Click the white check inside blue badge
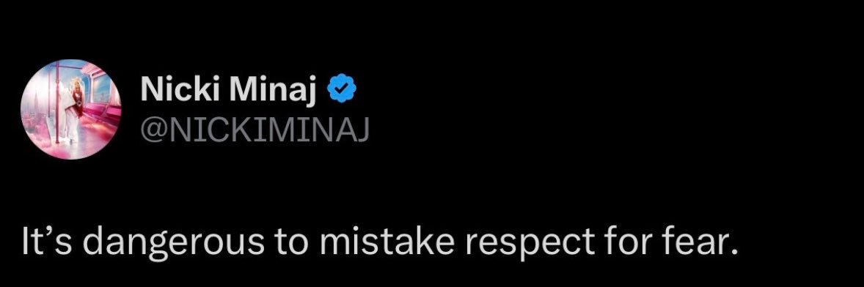The height and width of the screenshot is (287, 864). [343, 89]
